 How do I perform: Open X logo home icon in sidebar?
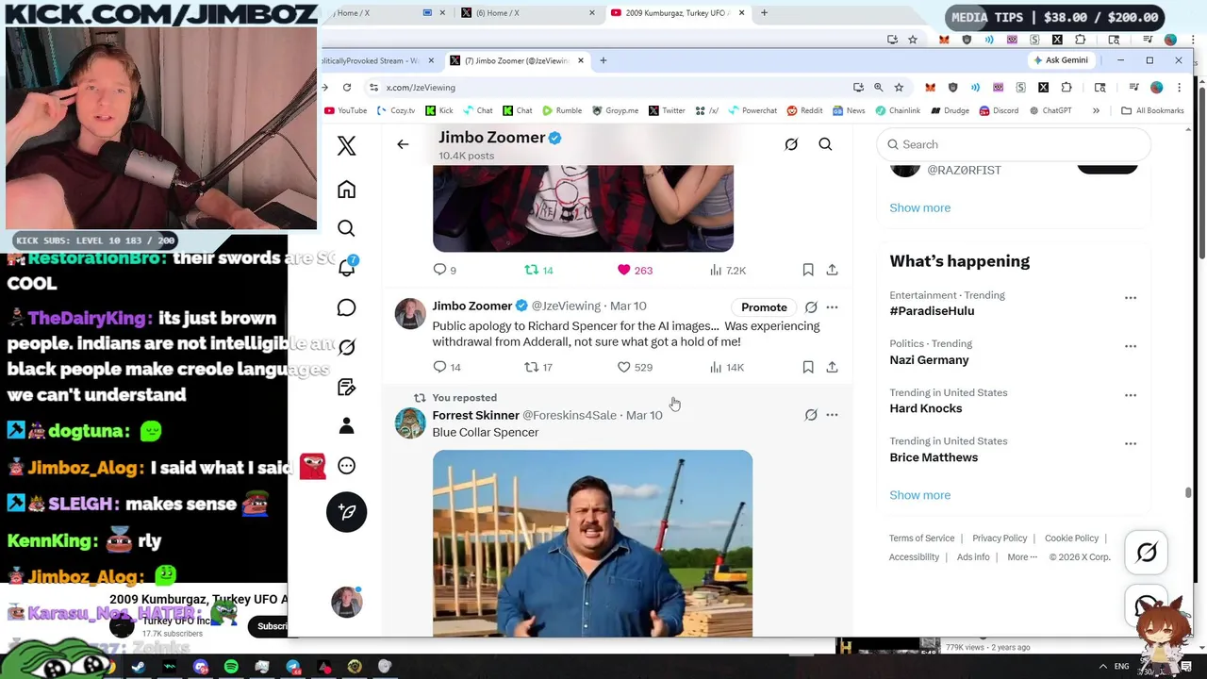[346, 145]
